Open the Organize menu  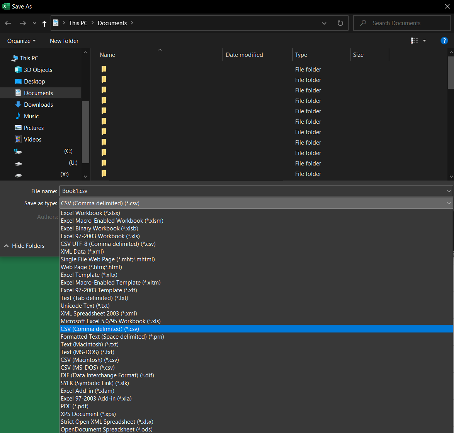21,41
